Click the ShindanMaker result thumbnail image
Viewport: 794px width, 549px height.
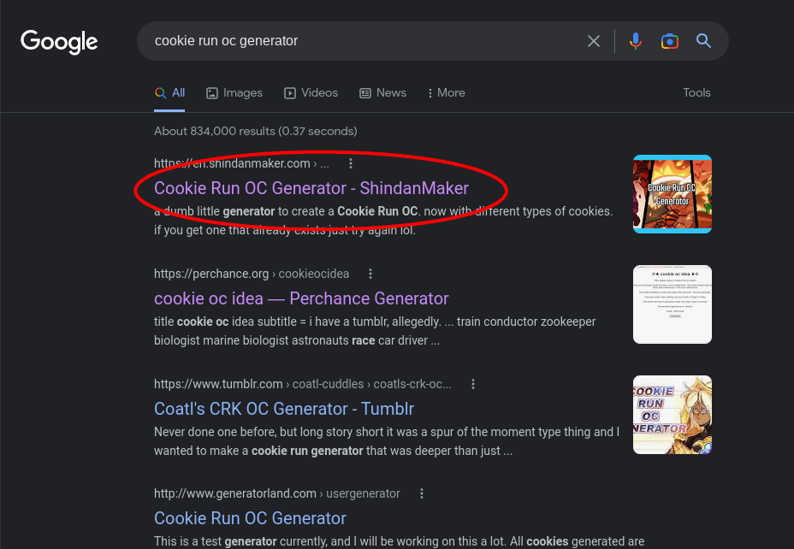click(672, 194)
